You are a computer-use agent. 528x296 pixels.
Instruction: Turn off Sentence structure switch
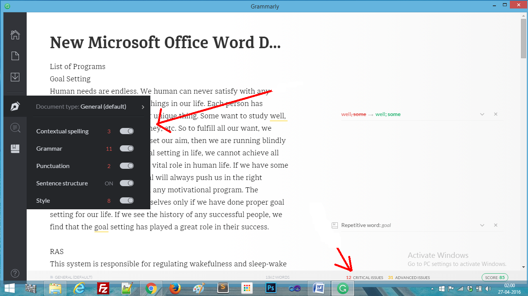click(x=127, y=183)
